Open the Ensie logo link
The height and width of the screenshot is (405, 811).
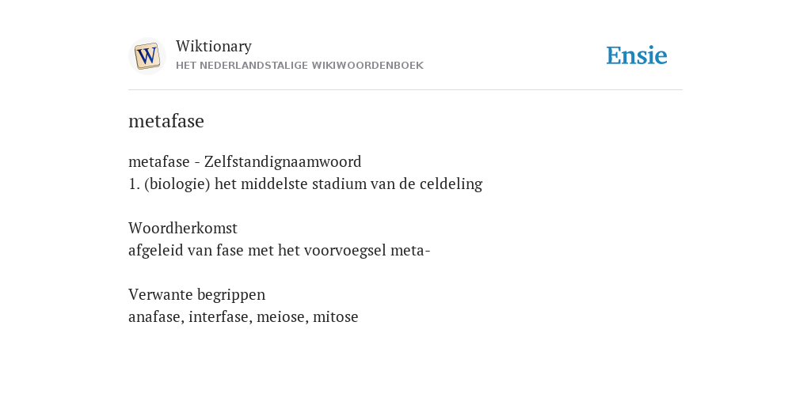click(637, 56)
